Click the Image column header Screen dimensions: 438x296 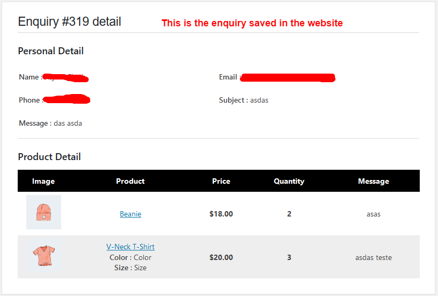point(43,181)
